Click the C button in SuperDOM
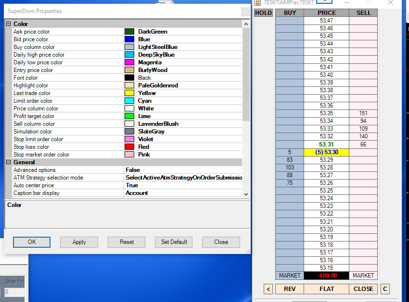The width and height of the screenshot is (409, 302). click(385, 289)
